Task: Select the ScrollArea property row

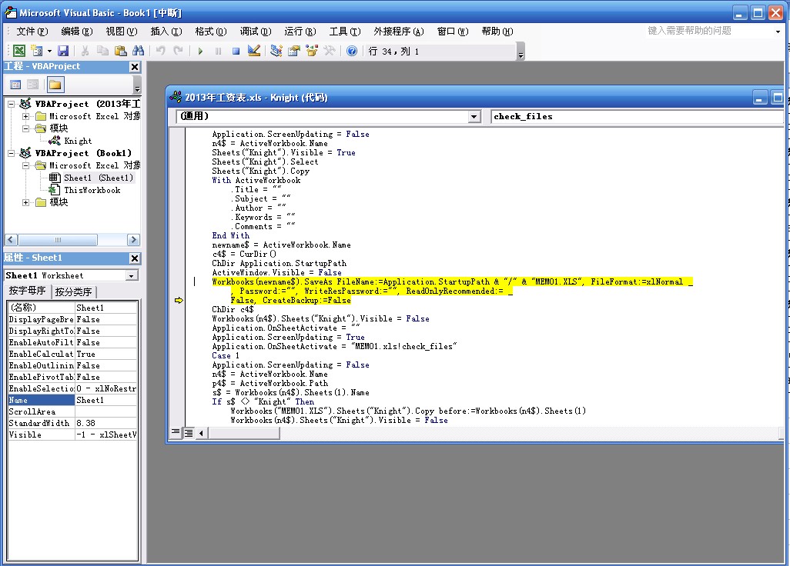Action: point(72,411)
